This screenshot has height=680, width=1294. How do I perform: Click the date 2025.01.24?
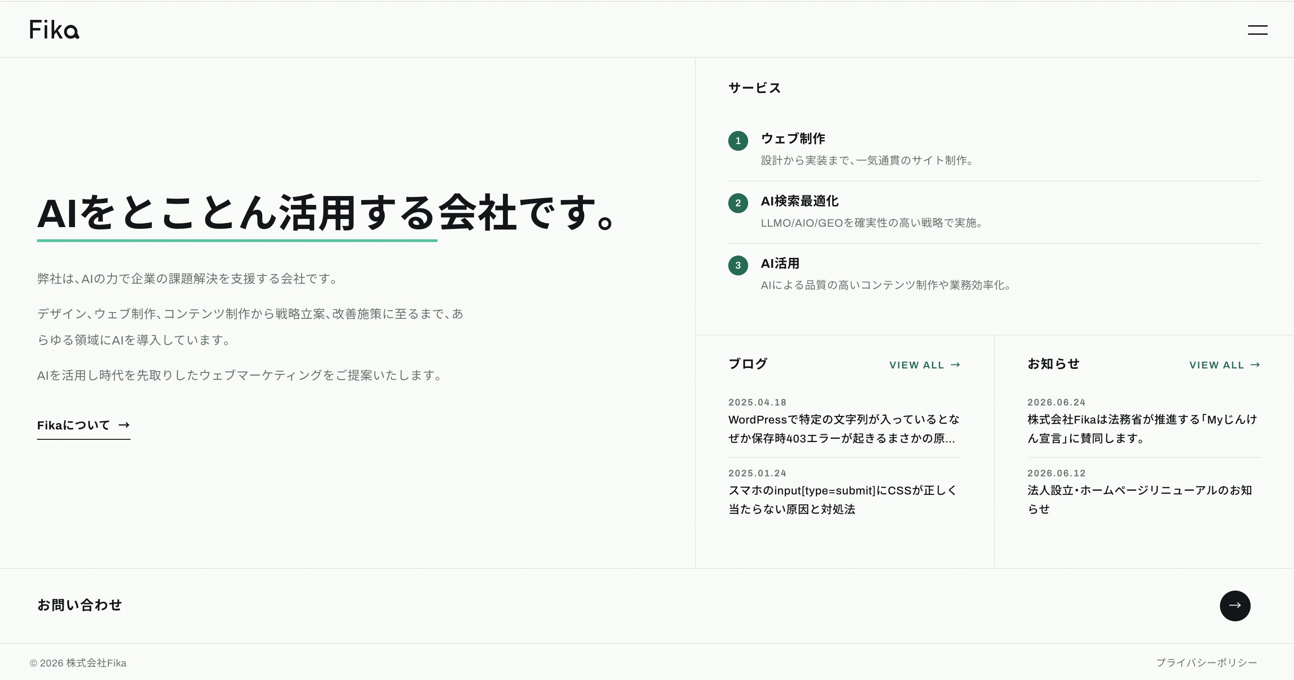click(x=757, y=473)
